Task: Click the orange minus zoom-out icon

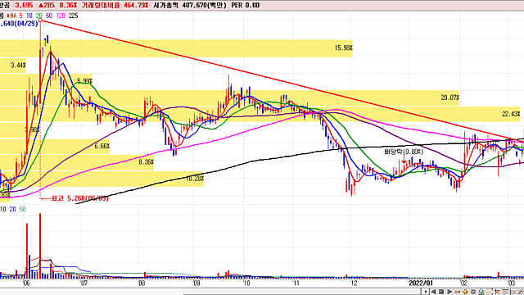Action: (458, 292)
